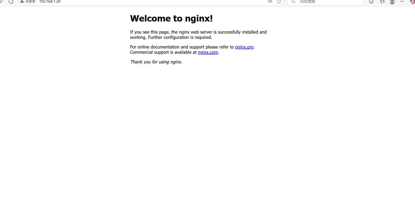Add page to favorites with star icon
The image size is (415, 209).
[x=279, y=2]
